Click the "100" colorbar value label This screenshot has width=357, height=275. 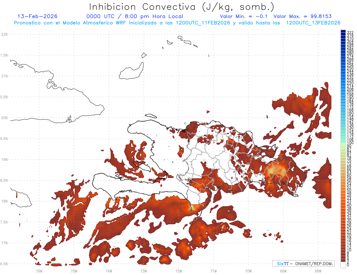pyautogui.click(x=350, y=143)
